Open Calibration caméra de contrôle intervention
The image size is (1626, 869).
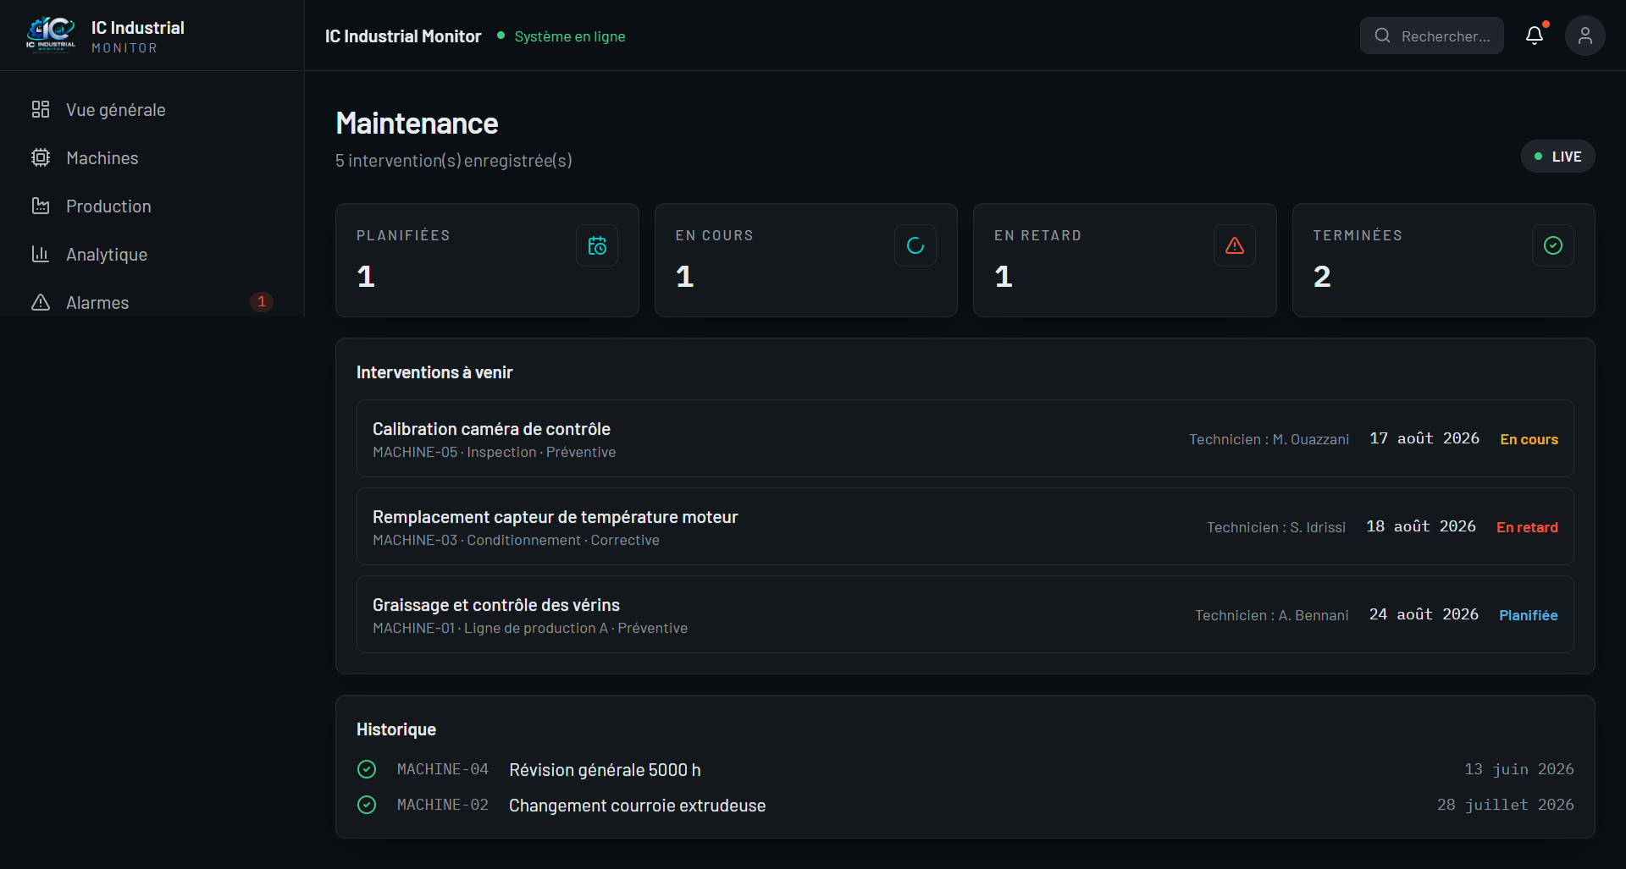(x=965, y=438)
